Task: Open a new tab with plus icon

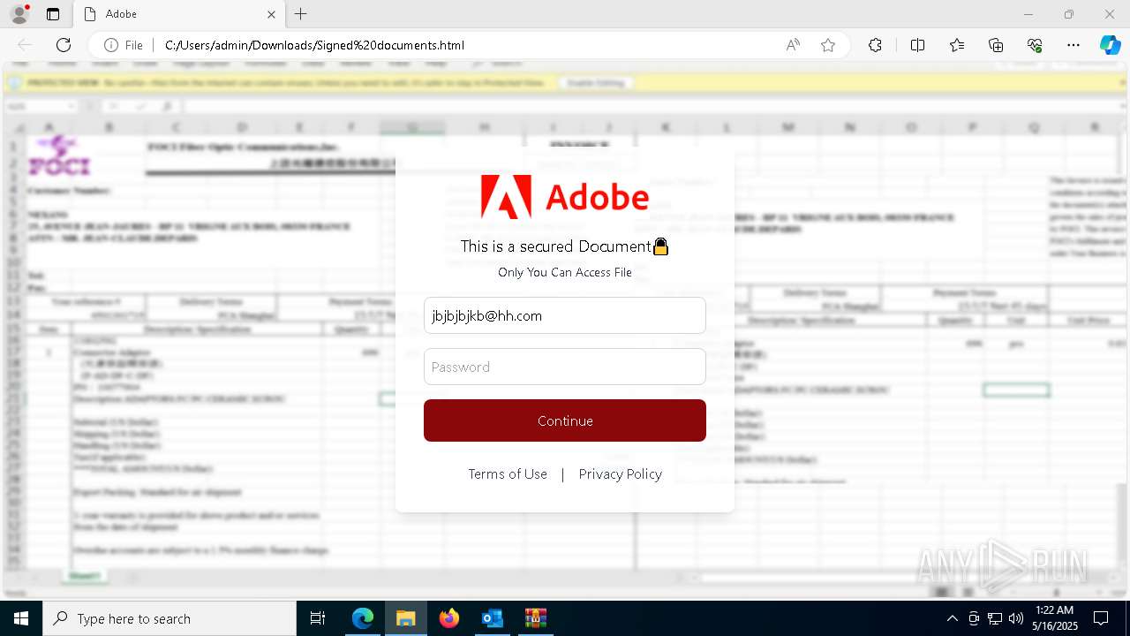Action: [x=300, y=14]
